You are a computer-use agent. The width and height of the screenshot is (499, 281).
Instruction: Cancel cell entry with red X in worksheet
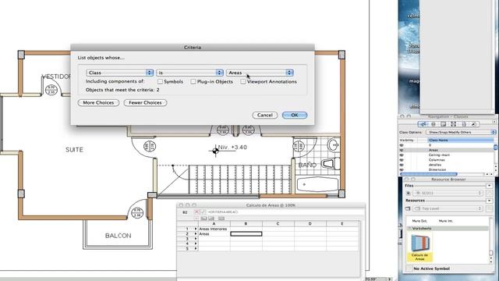pyautogui.click(x=196, y=212)
